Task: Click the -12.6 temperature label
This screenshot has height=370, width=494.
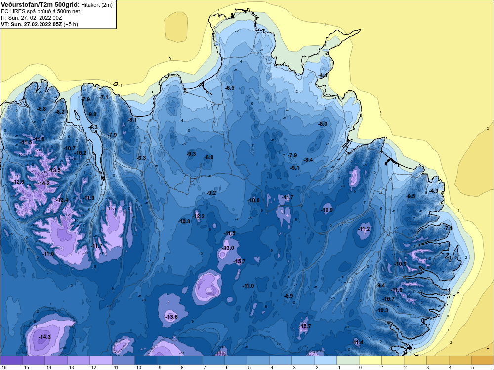Action: 18,182
